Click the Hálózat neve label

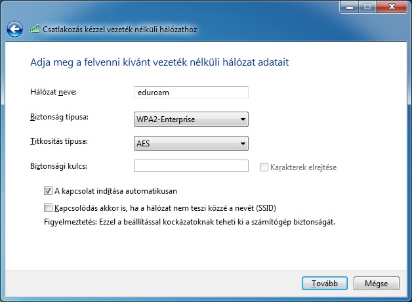coord(53,92)
